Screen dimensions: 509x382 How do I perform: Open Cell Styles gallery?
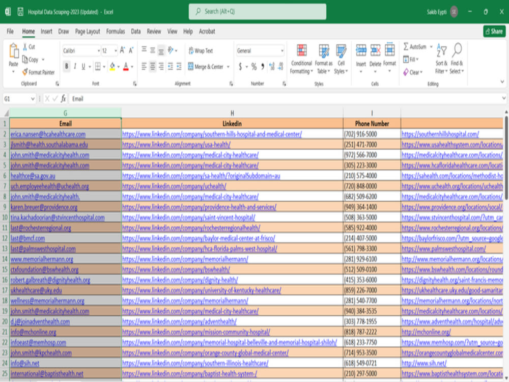(341, 60)
